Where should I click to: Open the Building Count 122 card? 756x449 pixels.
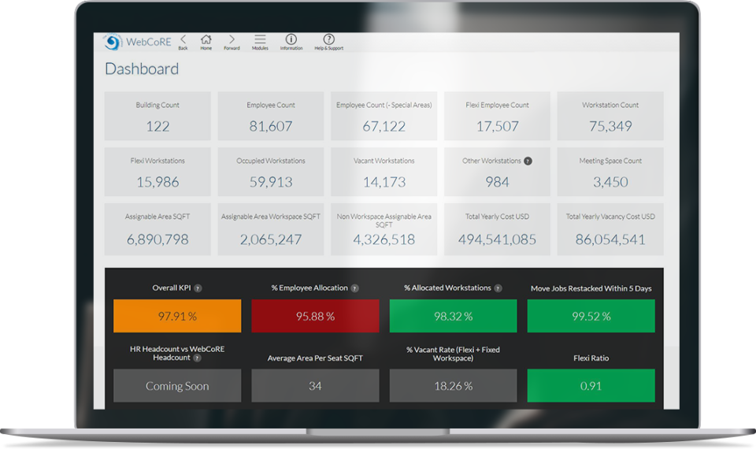point(157,117)
